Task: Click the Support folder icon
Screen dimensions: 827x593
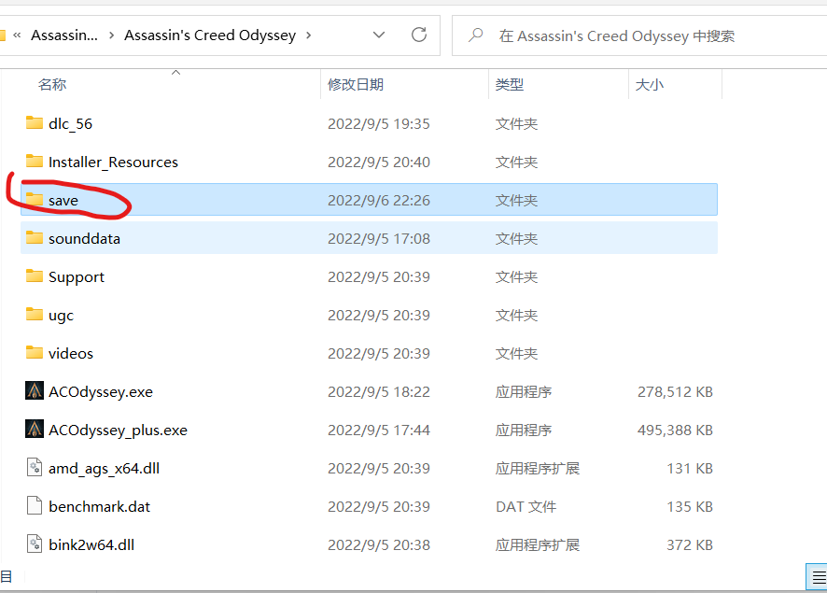Action: coord(35,275)
